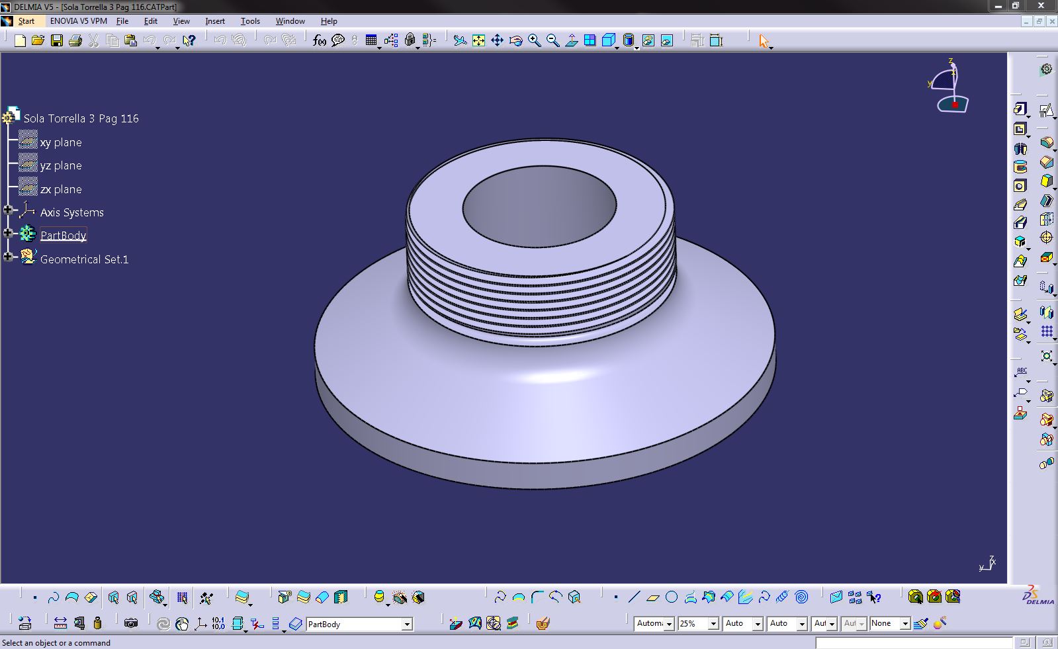Viewport: 1058px width, 649px height.
Task: Click the Cut scissors icon
Action: [x=93, y=41]
